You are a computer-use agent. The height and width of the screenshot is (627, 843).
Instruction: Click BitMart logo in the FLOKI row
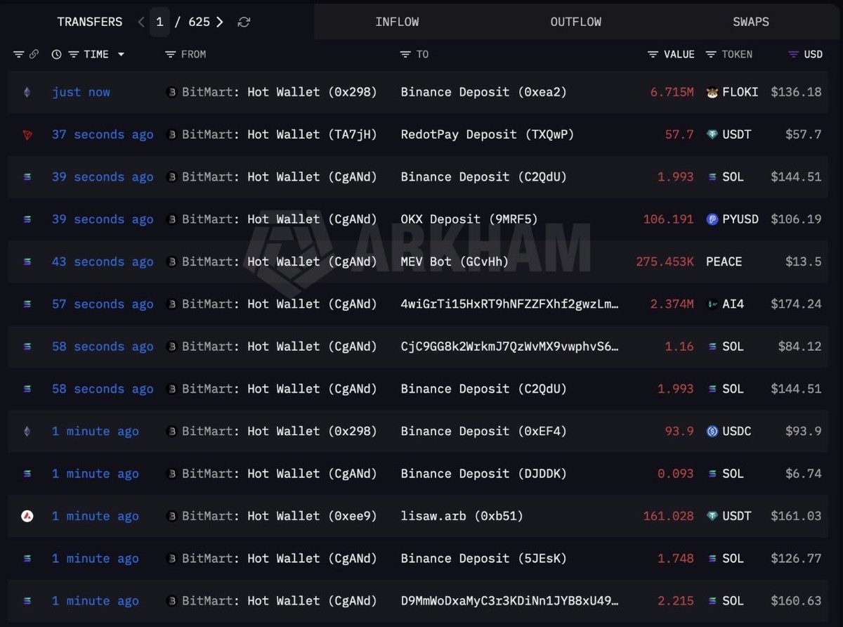pos(171,92)
